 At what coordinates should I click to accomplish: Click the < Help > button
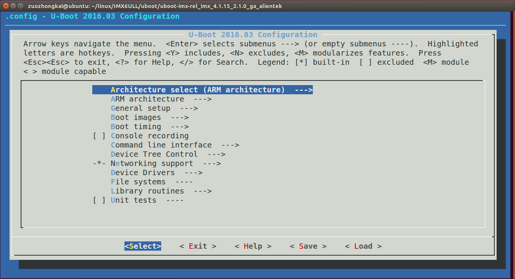253,246
